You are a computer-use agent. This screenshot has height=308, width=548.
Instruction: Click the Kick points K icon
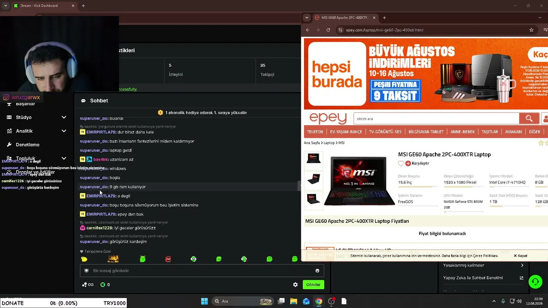coord(103,284)
